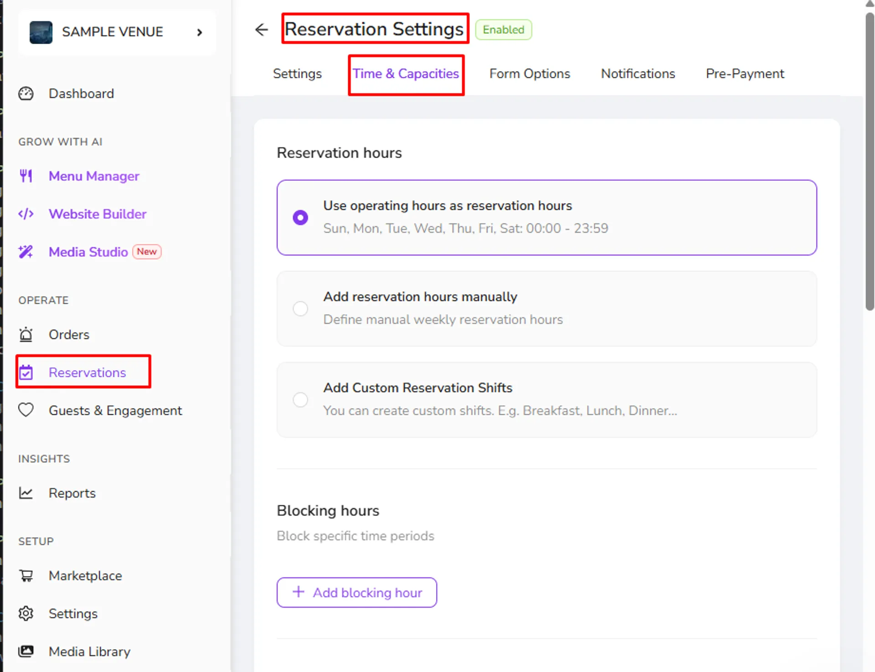The height and width of the screenshot is (672, 875).
Task: Click 'Block specific time periods' text
Action: pyautogui.click(x=355, y=536)
